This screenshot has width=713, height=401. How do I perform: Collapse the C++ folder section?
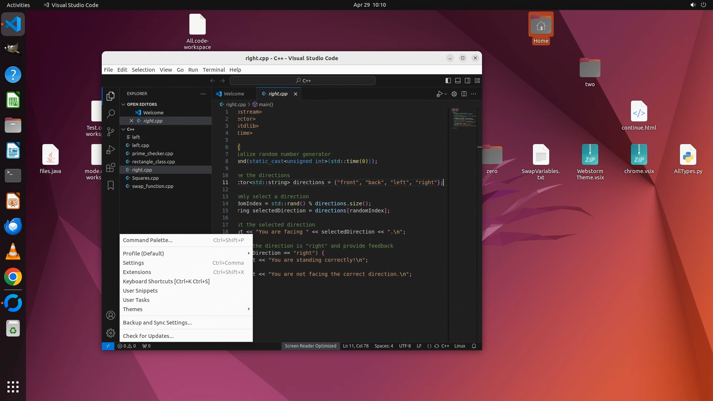[124, 129]
